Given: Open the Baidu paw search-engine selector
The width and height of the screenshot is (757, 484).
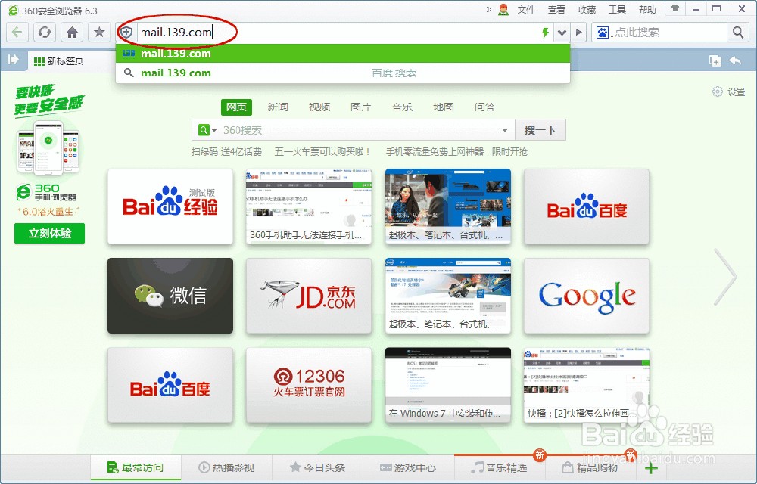Looking at the screenshot, I should [604, 33].
